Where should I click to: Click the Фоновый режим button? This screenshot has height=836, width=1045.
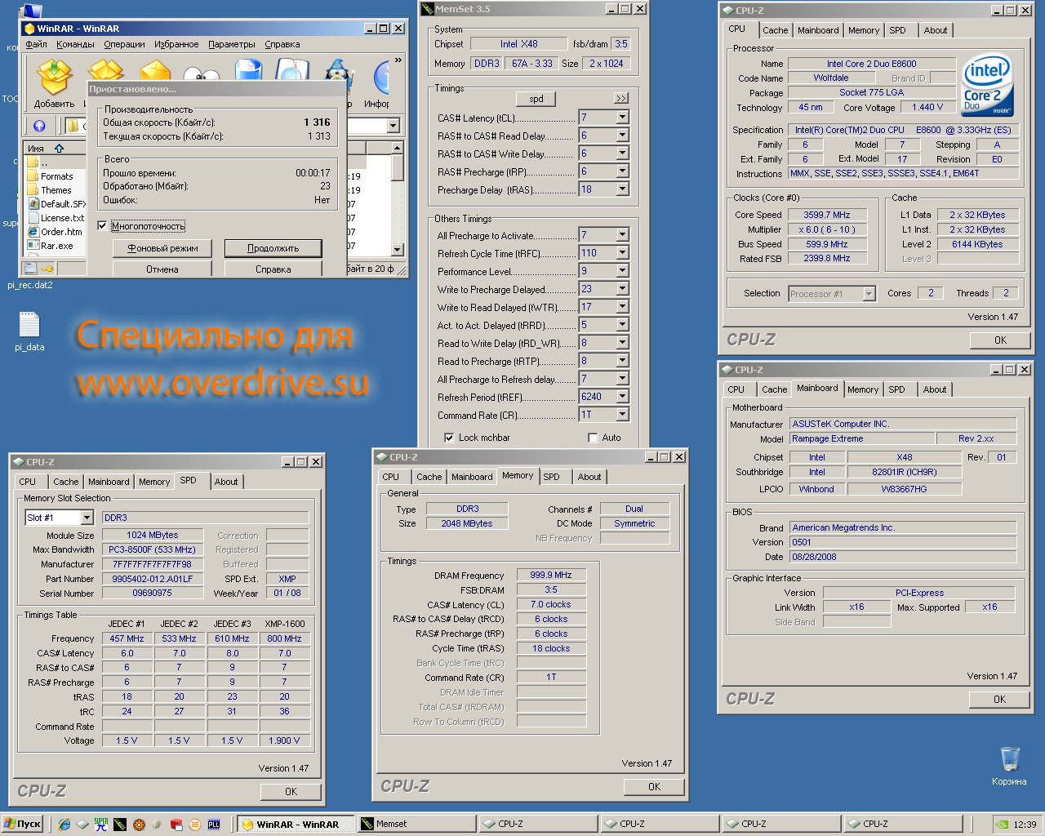coord(162,248)
